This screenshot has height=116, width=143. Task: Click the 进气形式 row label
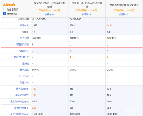coord(25,38)
